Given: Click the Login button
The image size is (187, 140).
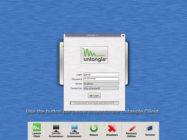Looking at the screenshot, I should point(94,96).
